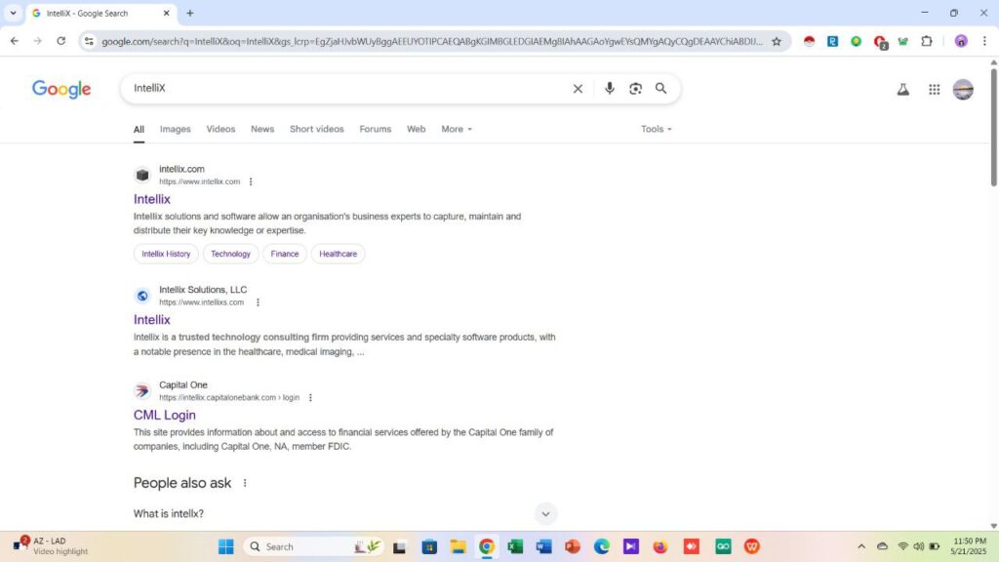Switch to the Web tab
Screen dimensions: 999x562
pyautogui.click(x=416, y=129)
